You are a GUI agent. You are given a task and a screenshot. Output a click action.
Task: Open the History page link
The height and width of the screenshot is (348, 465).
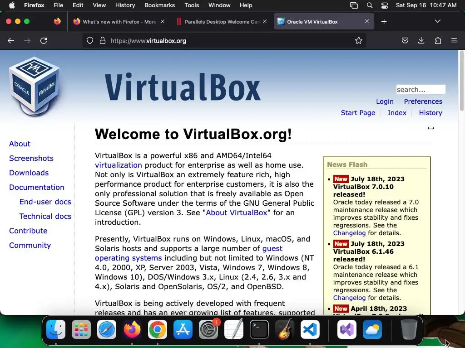pos(430,113)
